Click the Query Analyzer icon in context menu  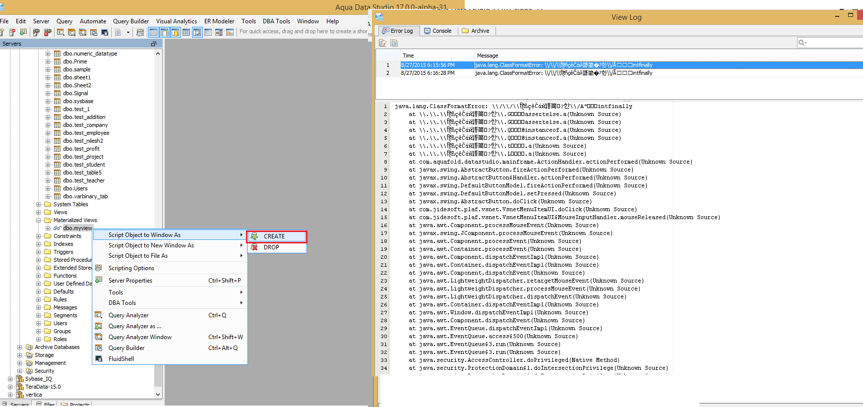(99, 315)
